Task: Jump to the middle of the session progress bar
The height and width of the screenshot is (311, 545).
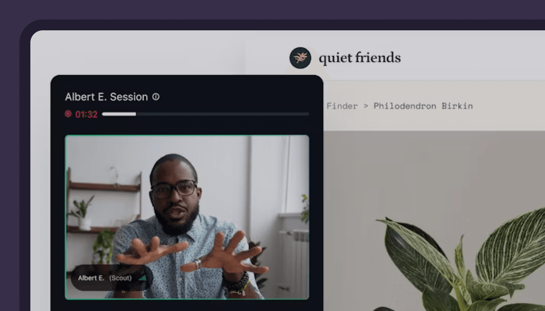Action: click(206, 114)
